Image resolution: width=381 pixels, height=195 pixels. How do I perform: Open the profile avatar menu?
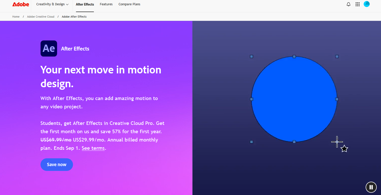point(367,4)
